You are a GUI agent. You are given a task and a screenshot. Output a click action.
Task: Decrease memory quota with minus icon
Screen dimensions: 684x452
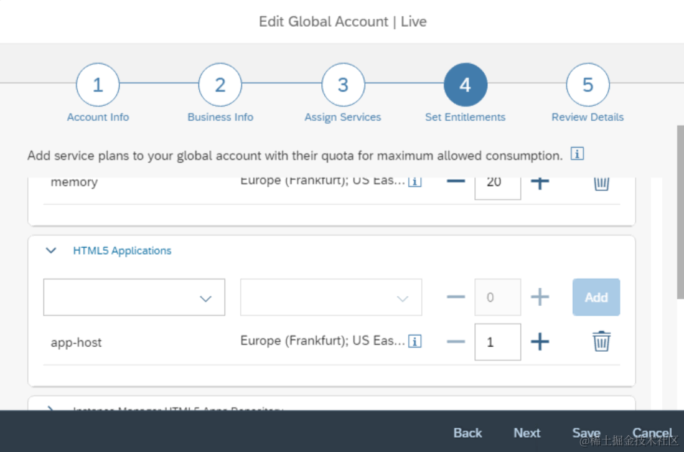[x=456, y=181]
